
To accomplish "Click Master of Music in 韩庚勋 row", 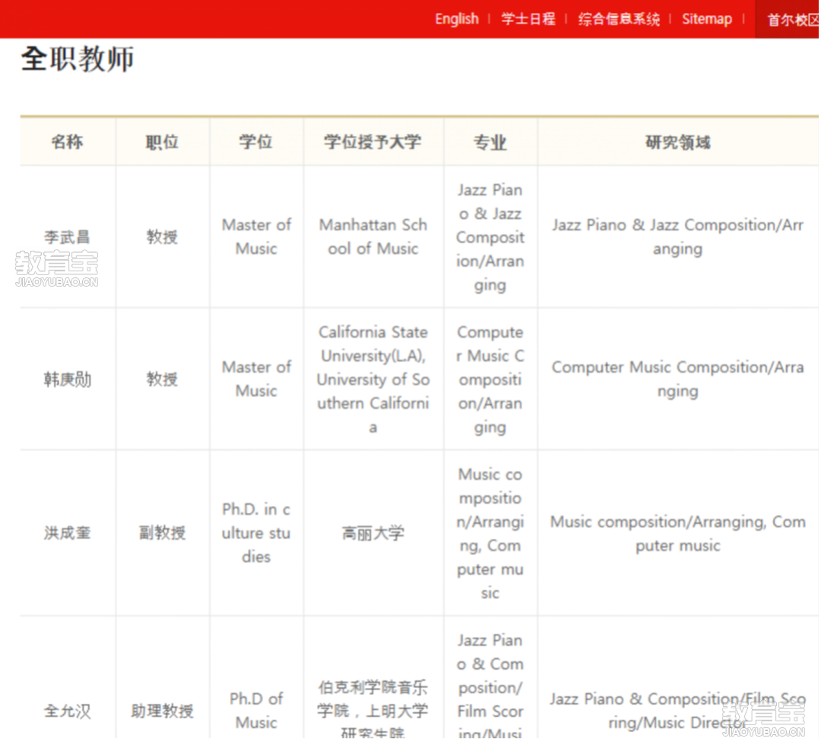I will tap(257, 379).
